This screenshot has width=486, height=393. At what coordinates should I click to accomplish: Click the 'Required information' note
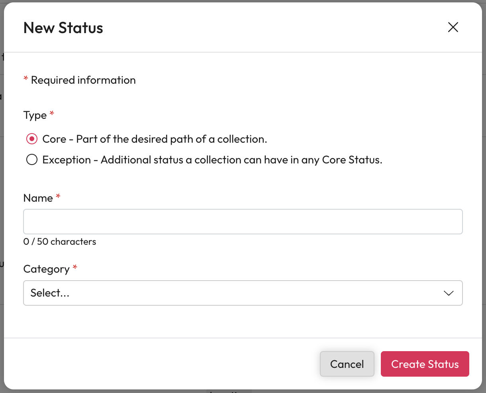point(83,80)
